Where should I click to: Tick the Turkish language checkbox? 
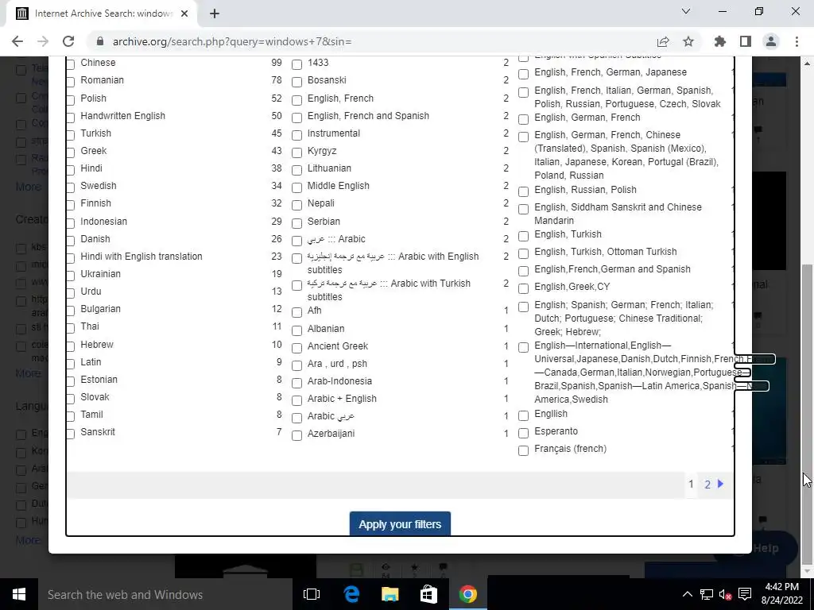coord(71,135)
